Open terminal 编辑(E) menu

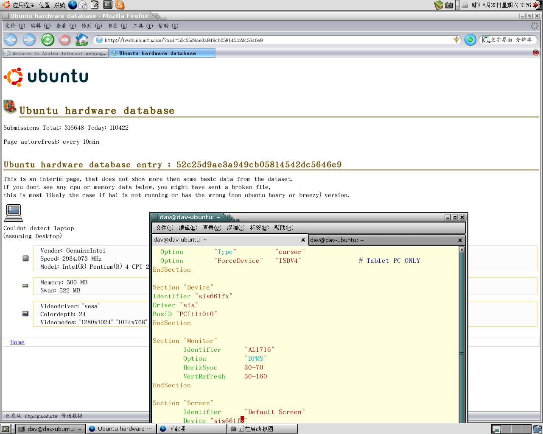[x=188, y=228]
